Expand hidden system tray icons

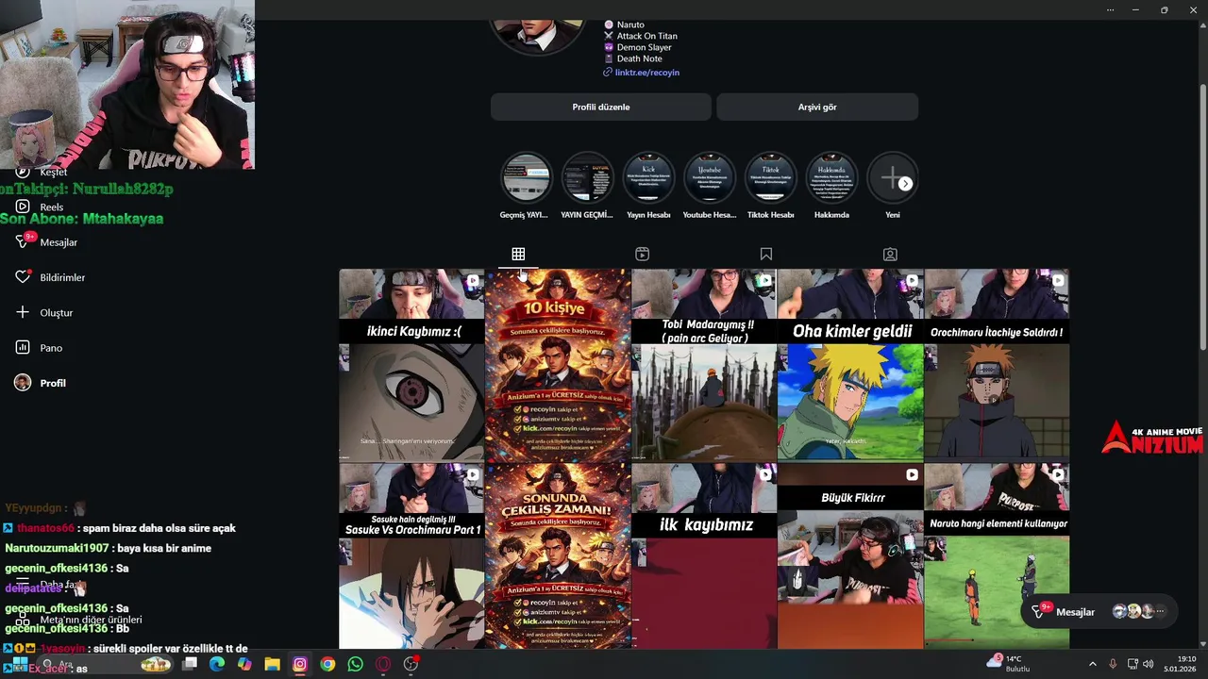coord(1093,664)
